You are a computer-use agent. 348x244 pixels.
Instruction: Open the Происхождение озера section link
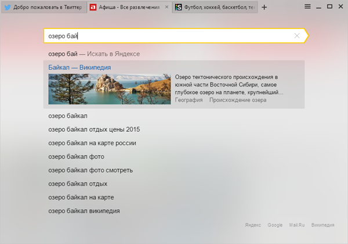pyautogui.click(x=238, y=100)
